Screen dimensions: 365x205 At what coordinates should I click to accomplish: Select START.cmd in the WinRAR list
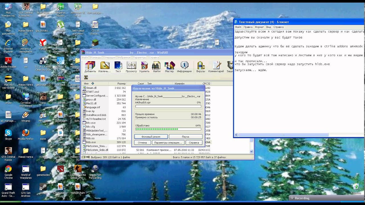92,92
